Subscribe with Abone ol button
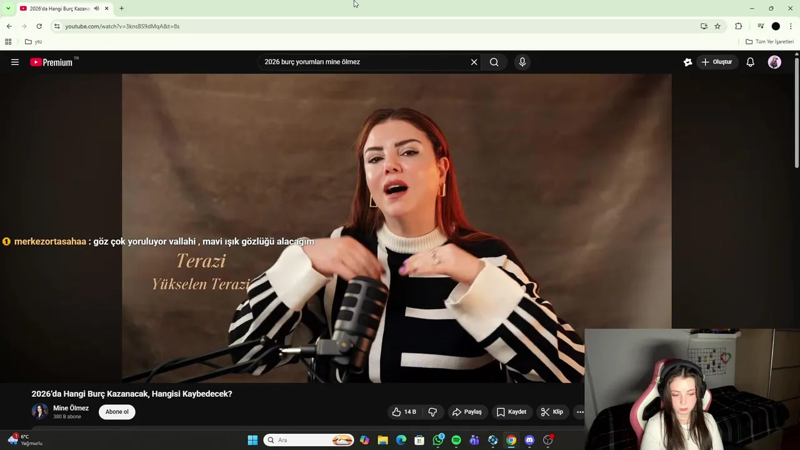The width and height of the screenshot is (800, 450). click(117, 412)
